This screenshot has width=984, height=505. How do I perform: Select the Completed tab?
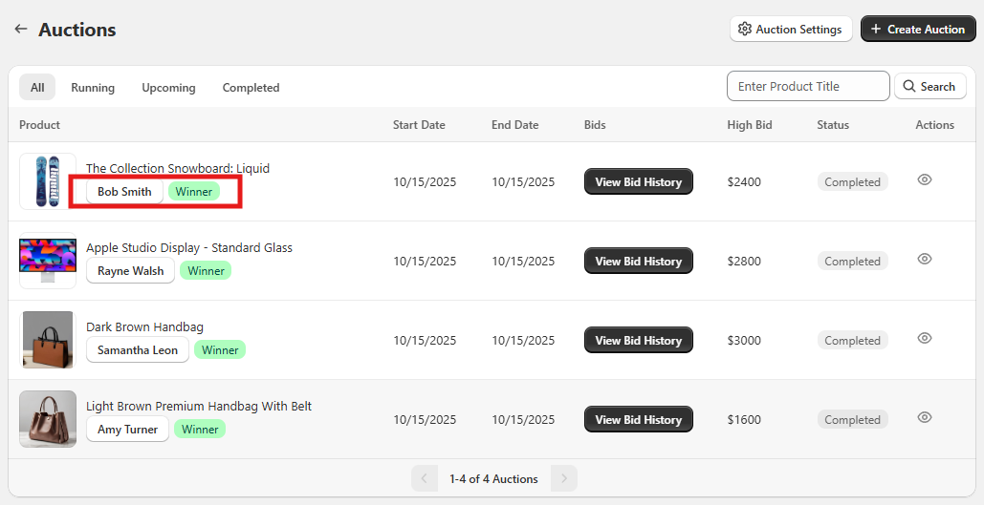tap(251, 88)
